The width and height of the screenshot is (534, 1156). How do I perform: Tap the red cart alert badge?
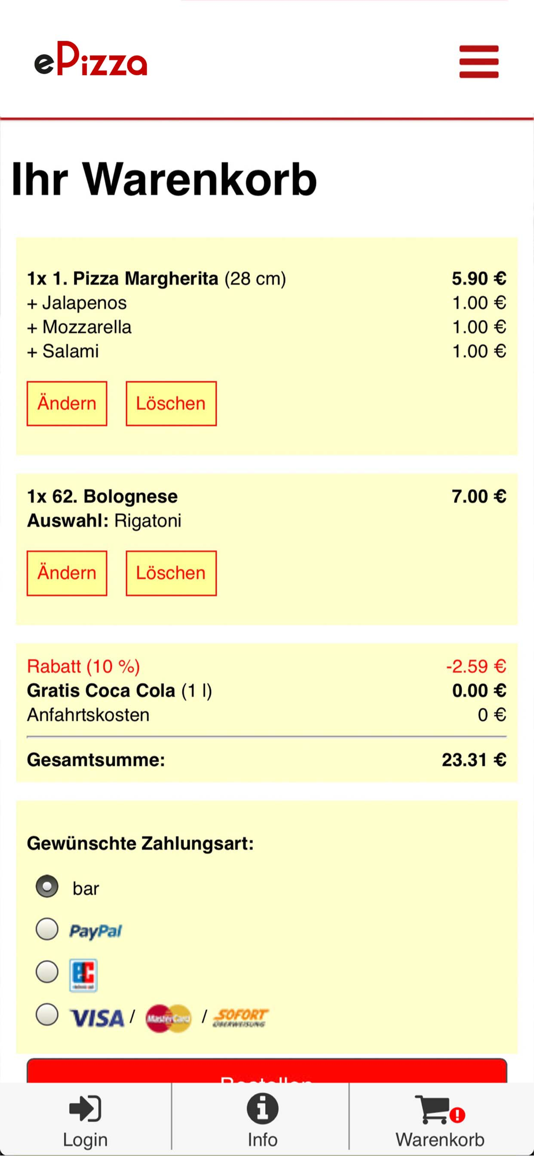click(x=458, y=1114)
